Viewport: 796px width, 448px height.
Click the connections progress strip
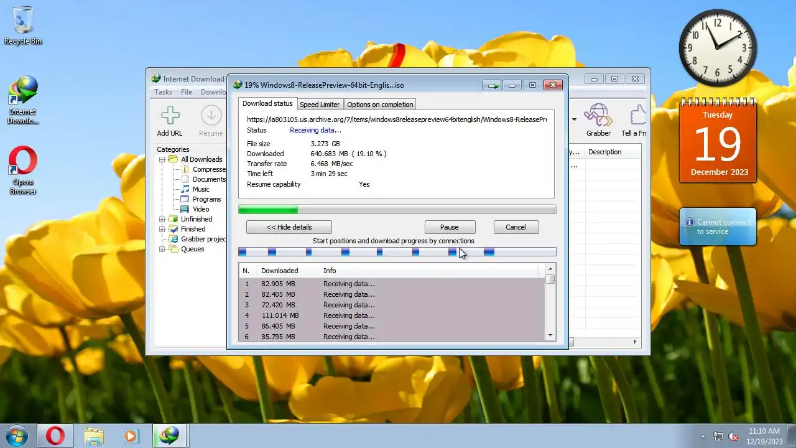pyautogui.click(x=397, y=252)
